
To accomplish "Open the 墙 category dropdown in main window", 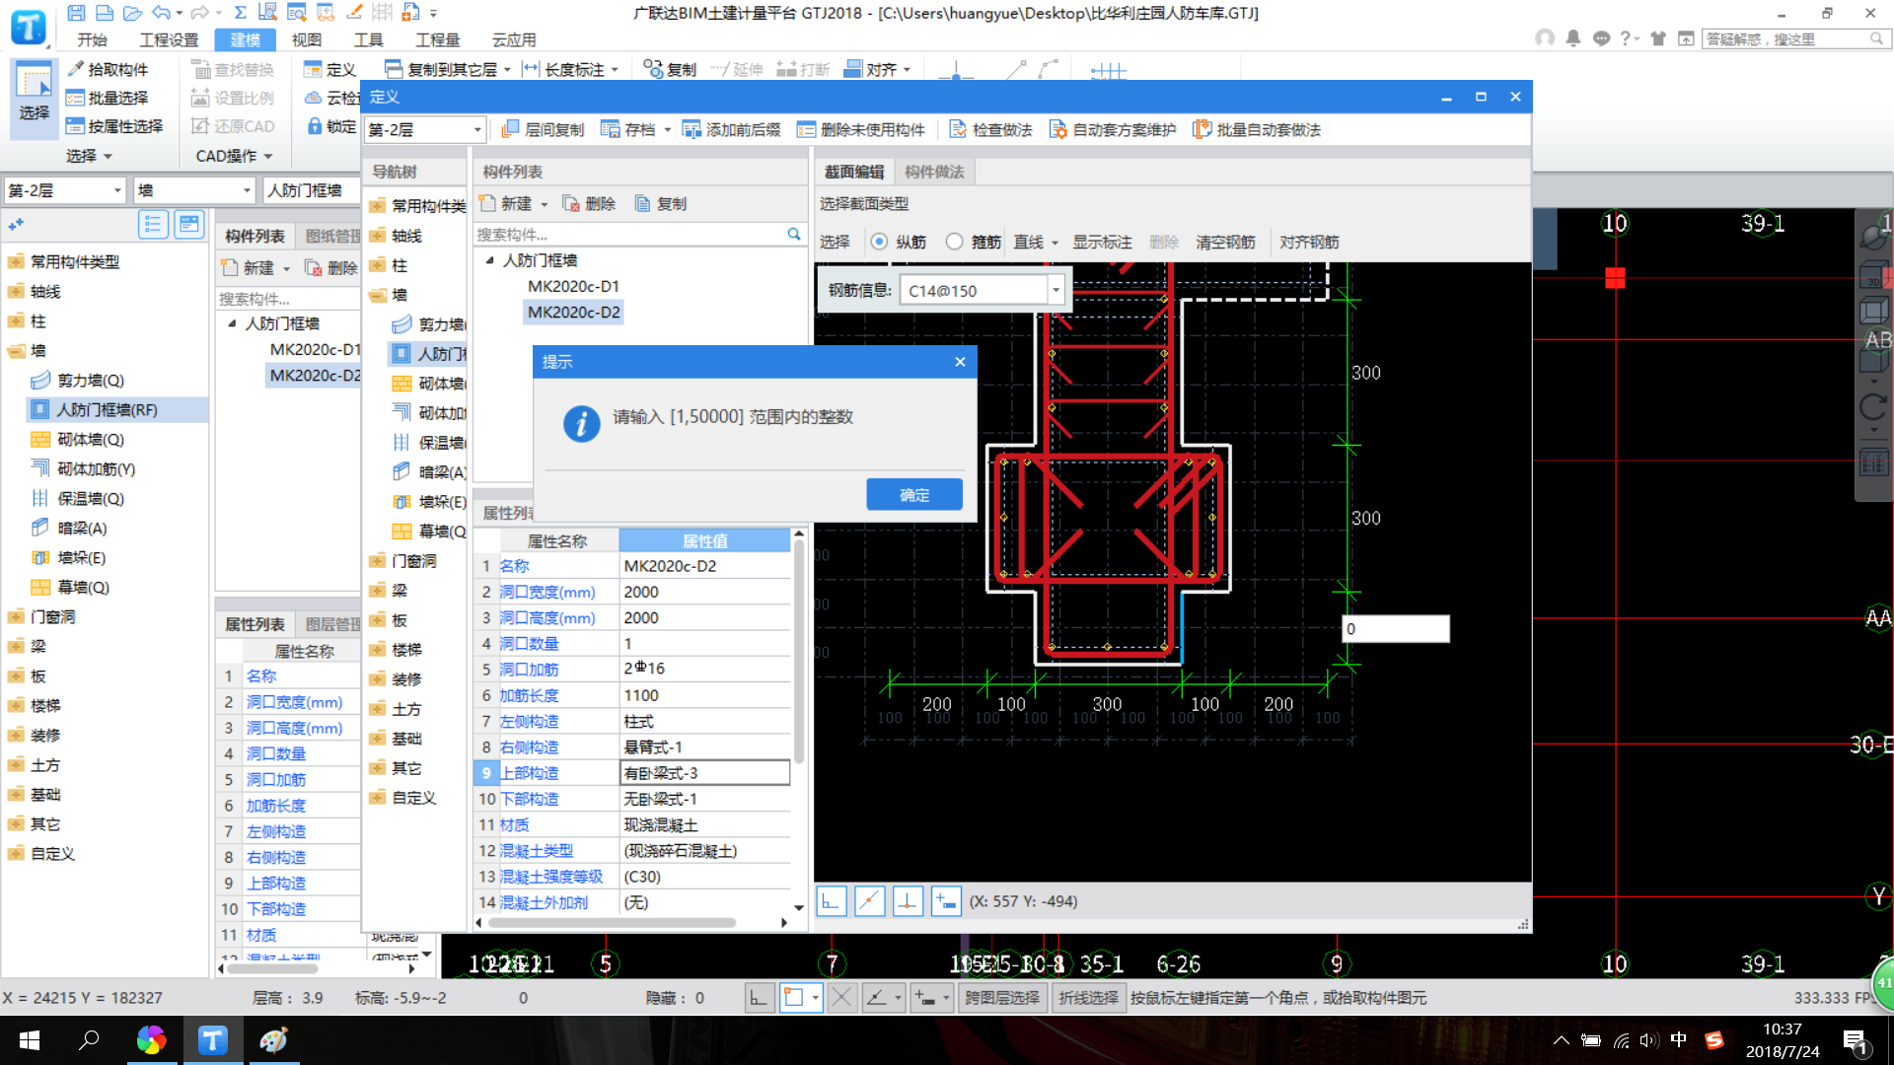I will click(x=247, y=190).
